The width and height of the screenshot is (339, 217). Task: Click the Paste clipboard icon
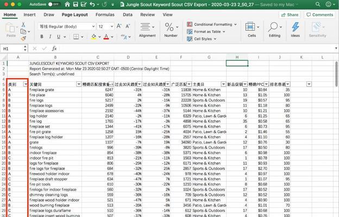pos(10,28)
